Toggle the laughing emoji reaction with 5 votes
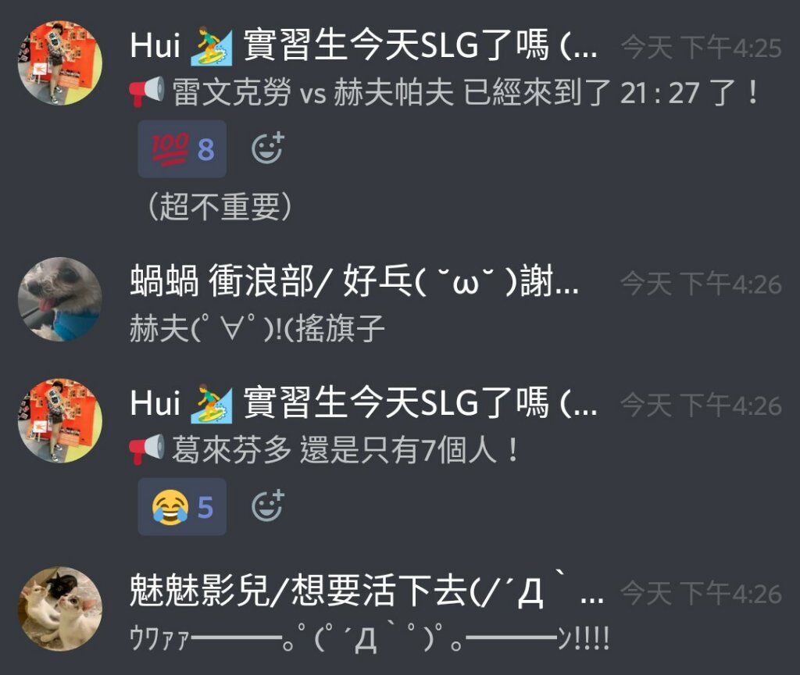The height and width of the screenshot is (675, 800). point(182,506)
